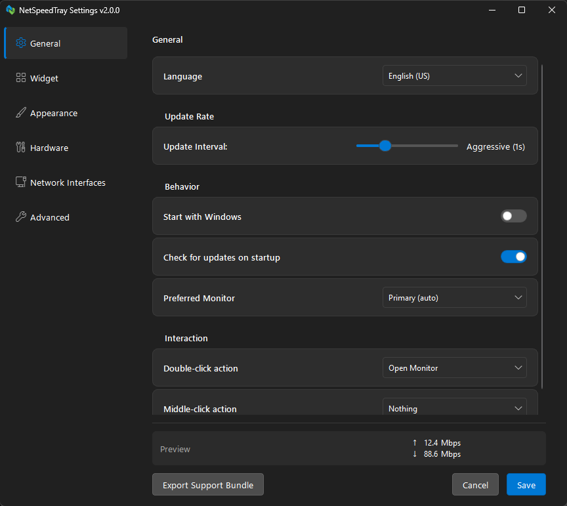Image resolution: width=567 pixels, height=506 pixels.
Task: Minimize the settings window
Action: 492,10
